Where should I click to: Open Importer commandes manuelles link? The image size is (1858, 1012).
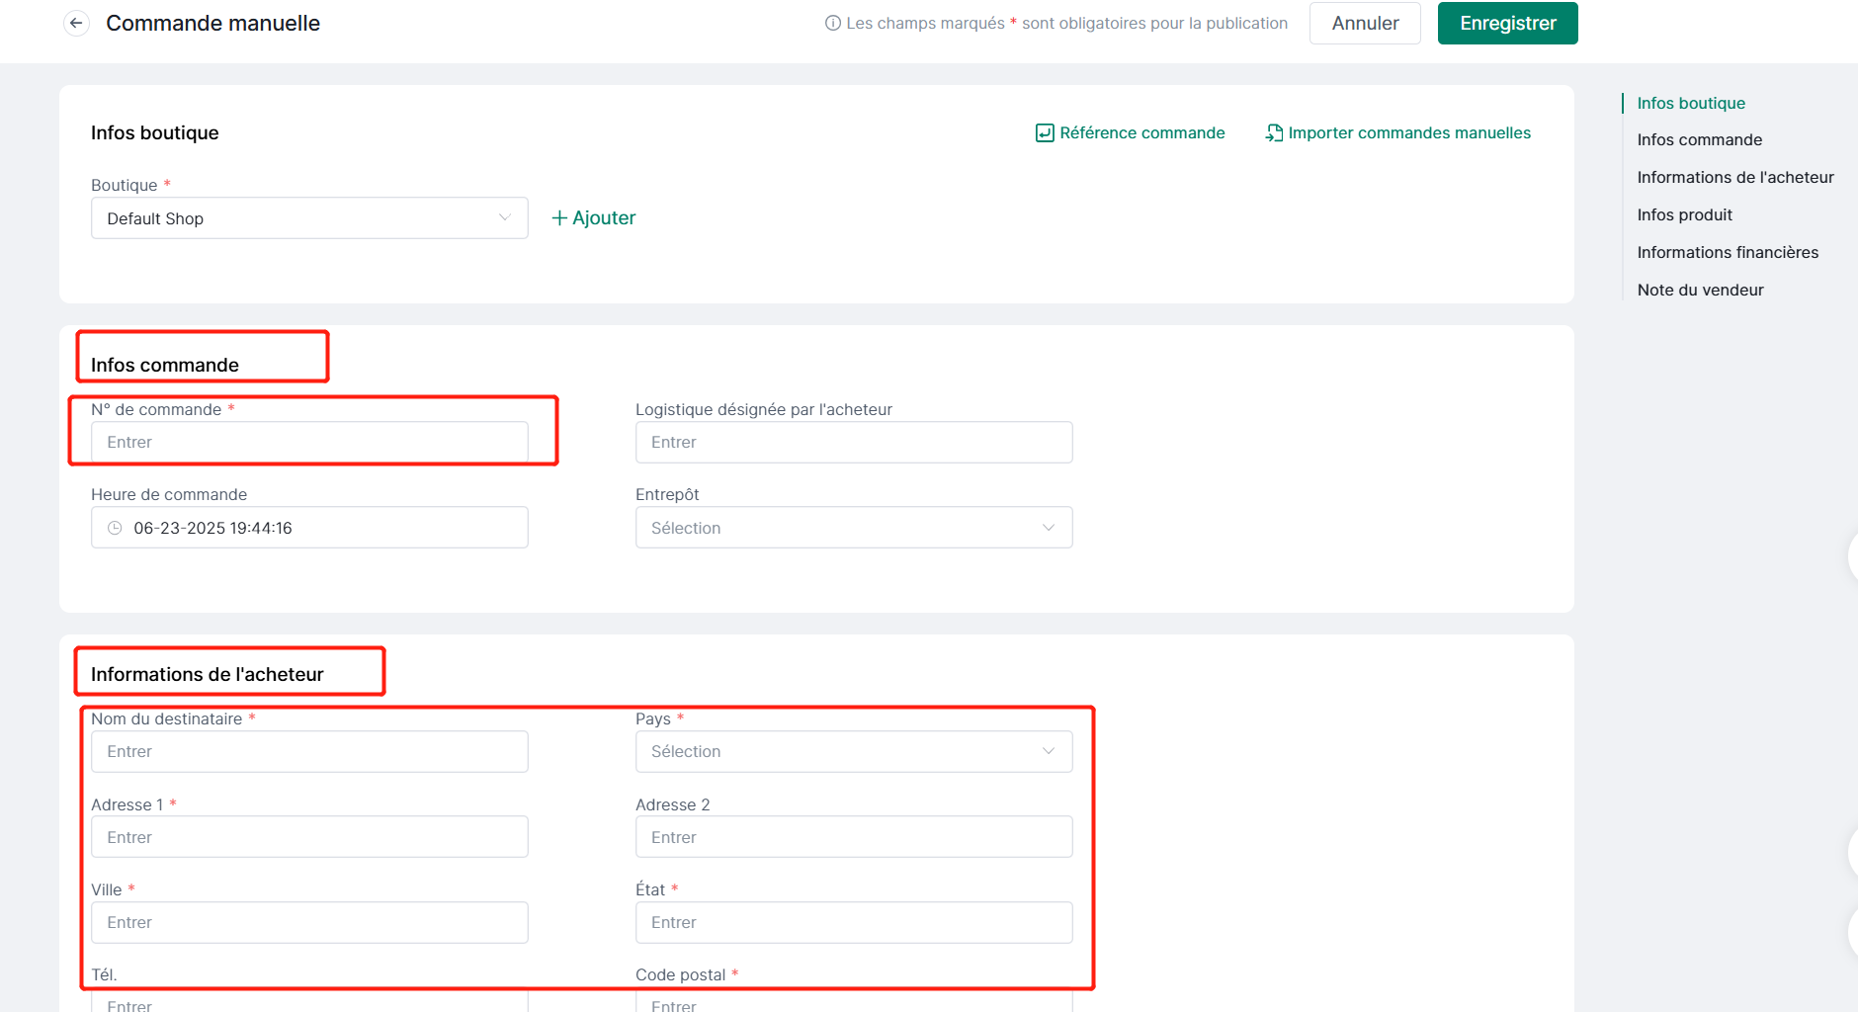(x=1397, y=132)
